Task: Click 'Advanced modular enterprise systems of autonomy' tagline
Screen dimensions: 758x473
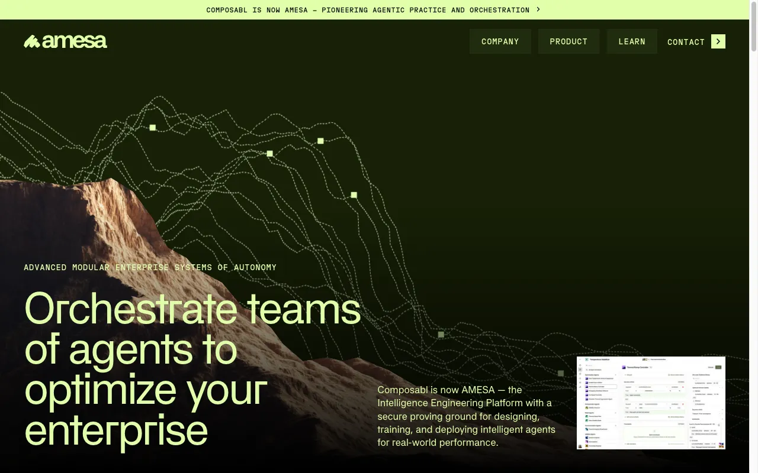Action: click(150, 267)
